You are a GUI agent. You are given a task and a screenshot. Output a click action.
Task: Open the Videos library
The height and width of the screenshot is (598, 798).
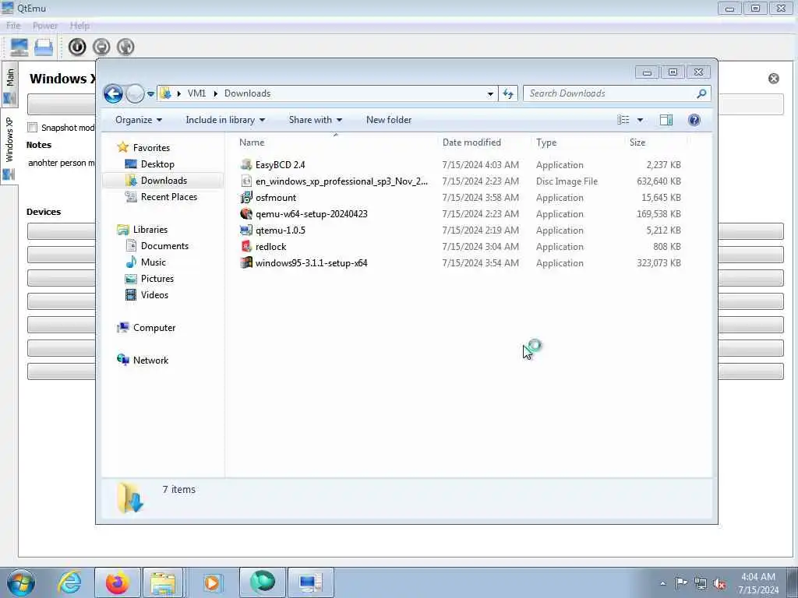tap(154, 295)
